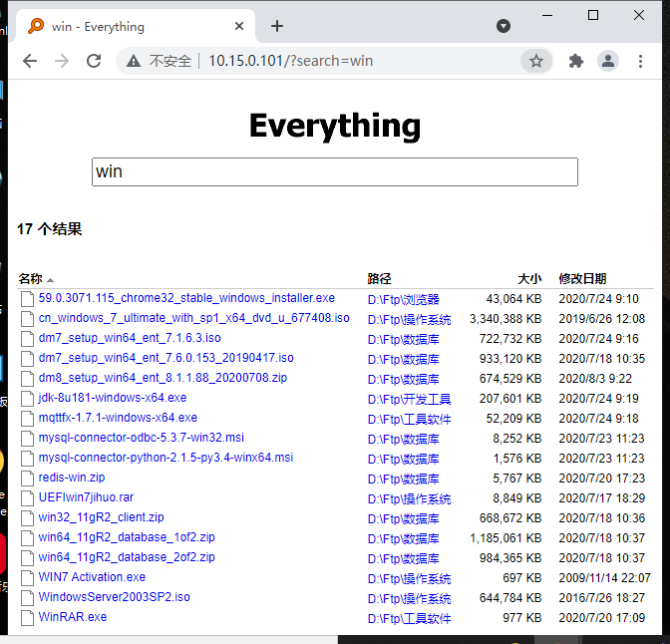Open dm8_setup_win64_ent_8.1.1.88_20200708.zip link
This screenshot has height=644, width=670.
[x=163, y=378]
